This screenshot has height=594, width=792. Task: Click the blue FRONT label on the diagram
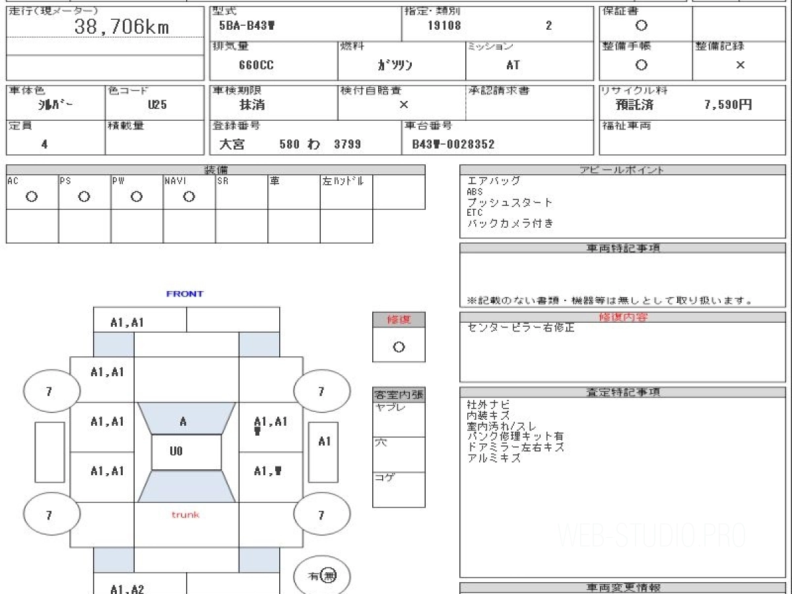185,294
